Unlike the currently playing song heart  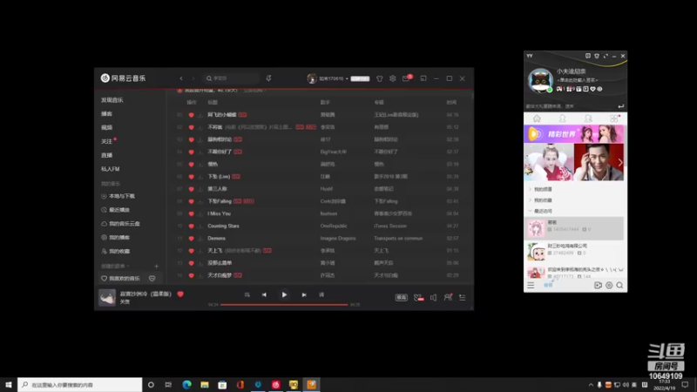(180, 294)
